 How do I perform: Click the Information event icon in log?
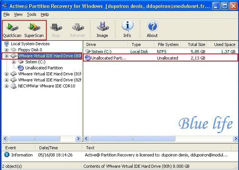click(x=7, y=155)
